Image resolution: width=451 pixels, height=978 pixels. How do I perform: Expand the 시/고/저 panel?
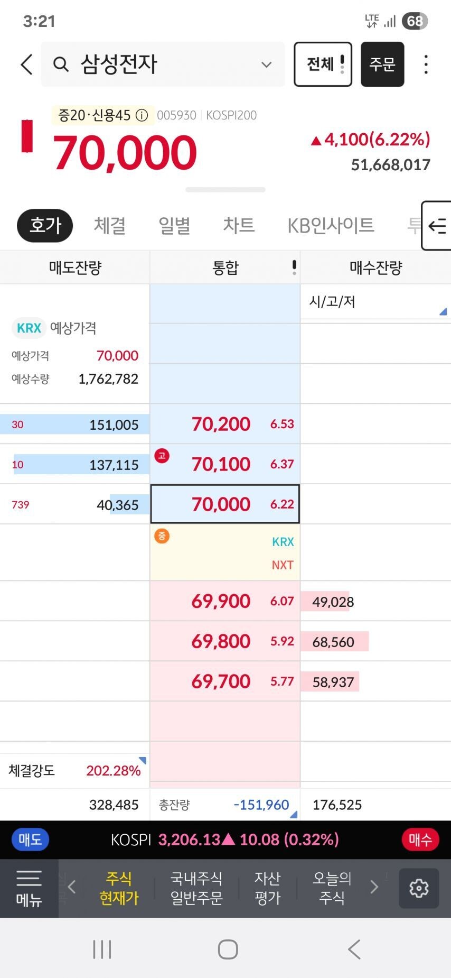(443, 312)
